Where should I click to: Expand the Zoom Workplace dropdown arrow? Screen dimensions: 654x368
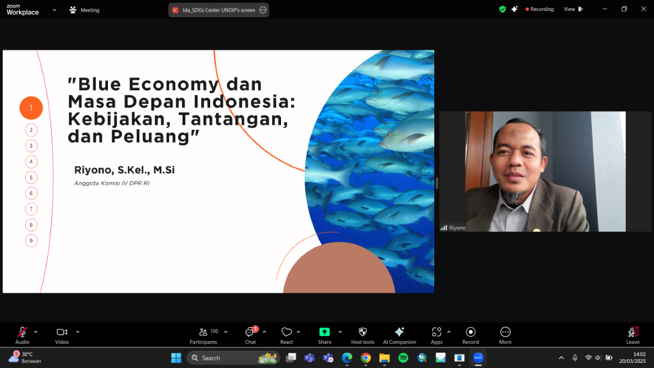coord(54,10)
